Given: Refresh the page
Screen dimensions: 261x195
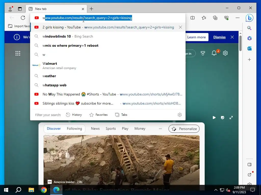Looking at the screenshot, I should (x=23, y=18).
